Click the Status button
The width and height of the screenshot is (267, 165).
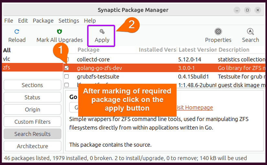(x=32, y=97)
